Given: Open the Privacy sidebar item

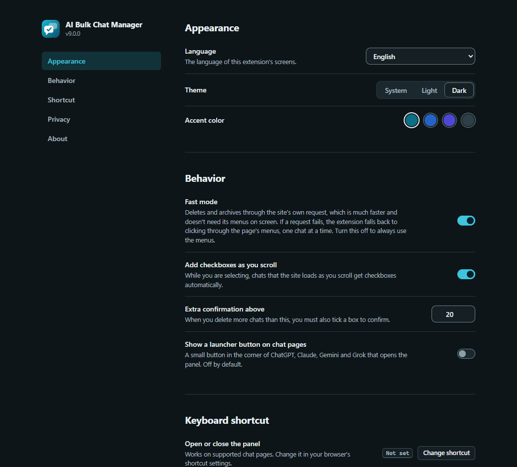Looking at the screenshot, I should [101, 119].
